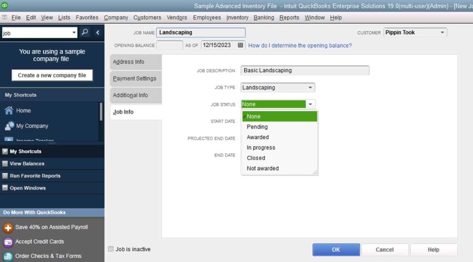Click the QuickBooks logo icon in title bar
This screenshot has width=473, height=262.
(5, 5)
